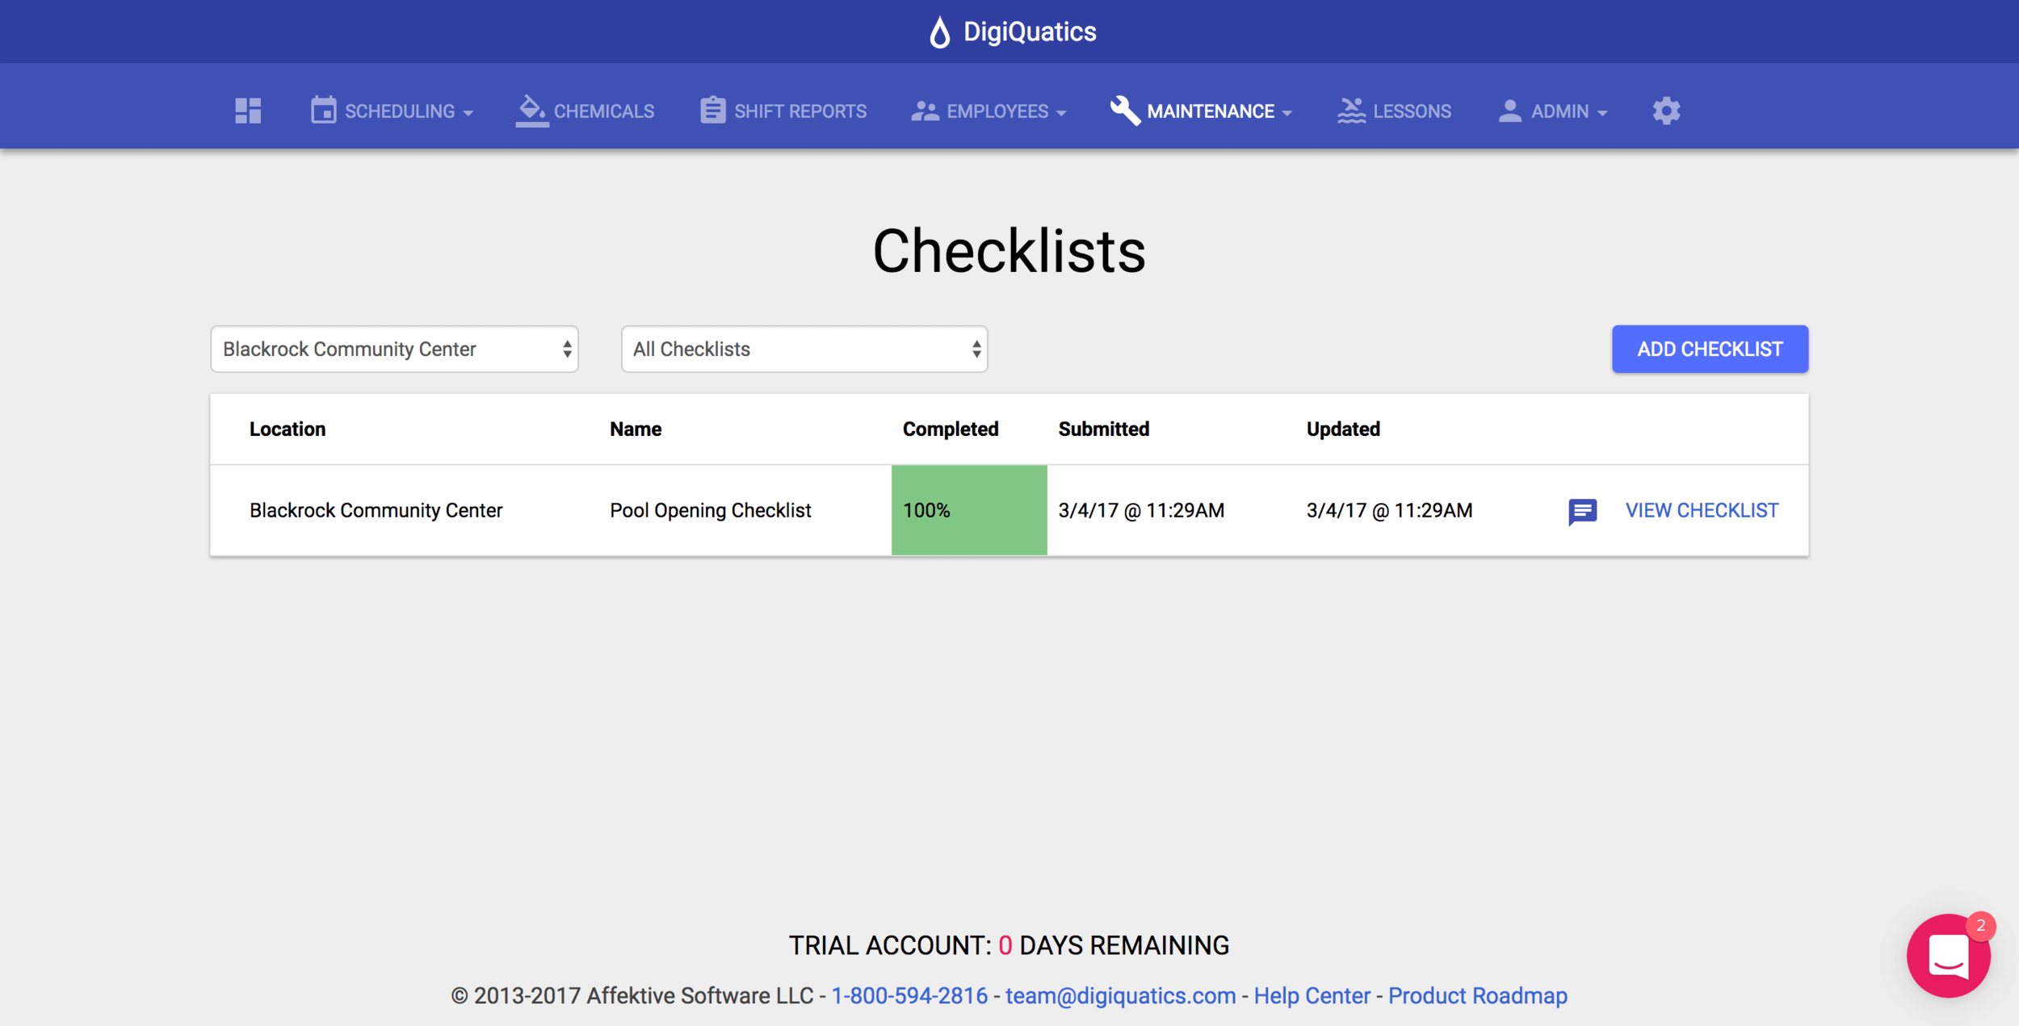Click the Employees people icon

925,111
